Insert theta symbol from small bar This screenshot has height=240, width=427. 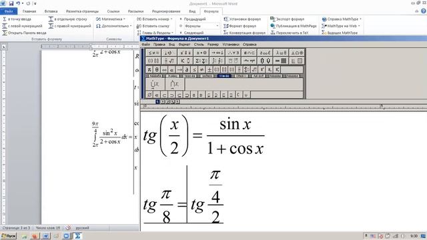[157, 69]
